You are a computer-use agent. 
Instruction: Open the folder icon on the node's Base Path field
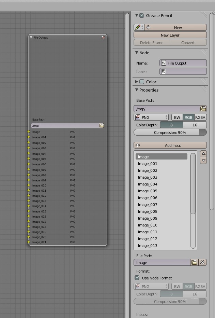(101, 126)
